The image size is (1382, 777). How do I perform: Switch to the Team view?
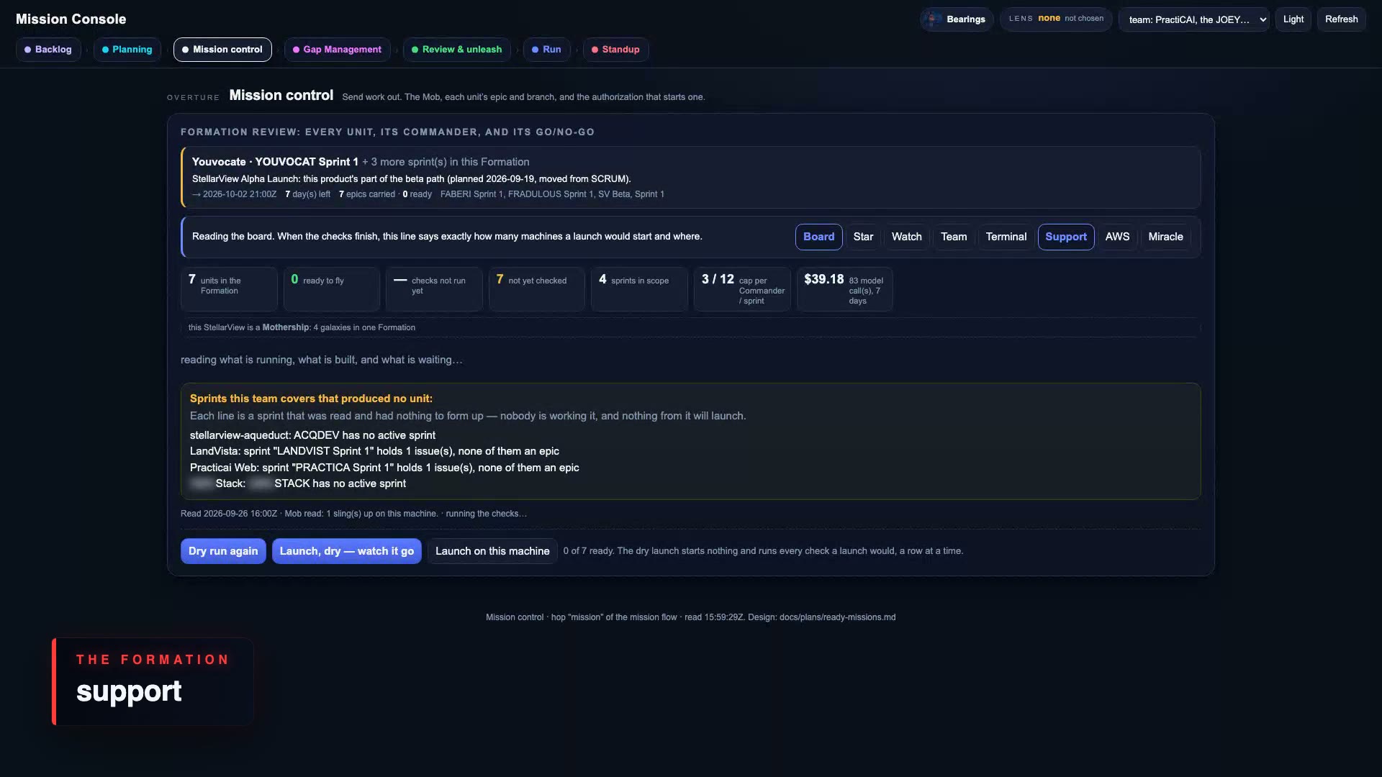[954, 237]
